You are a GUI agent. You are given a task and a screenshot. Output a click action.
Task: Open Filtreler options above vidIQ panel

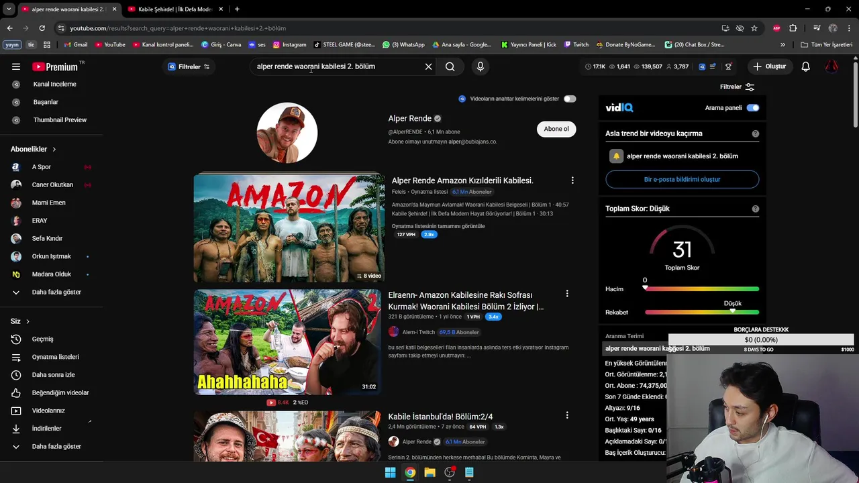pos(737,87)
